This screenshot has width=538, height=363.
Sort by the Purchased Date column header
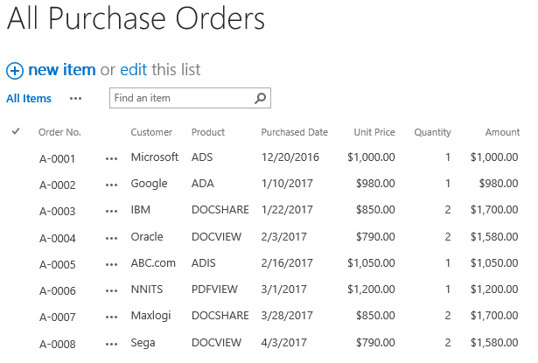click(295, 132)
